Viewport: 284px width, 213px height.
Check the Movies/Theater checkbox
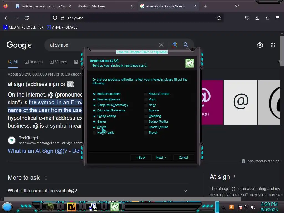pos(146,94)
